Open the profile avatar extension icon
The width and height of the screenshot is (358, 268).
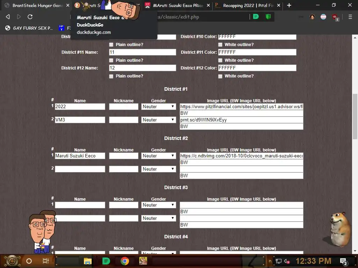pyautogui.click(x=312, y=17)
